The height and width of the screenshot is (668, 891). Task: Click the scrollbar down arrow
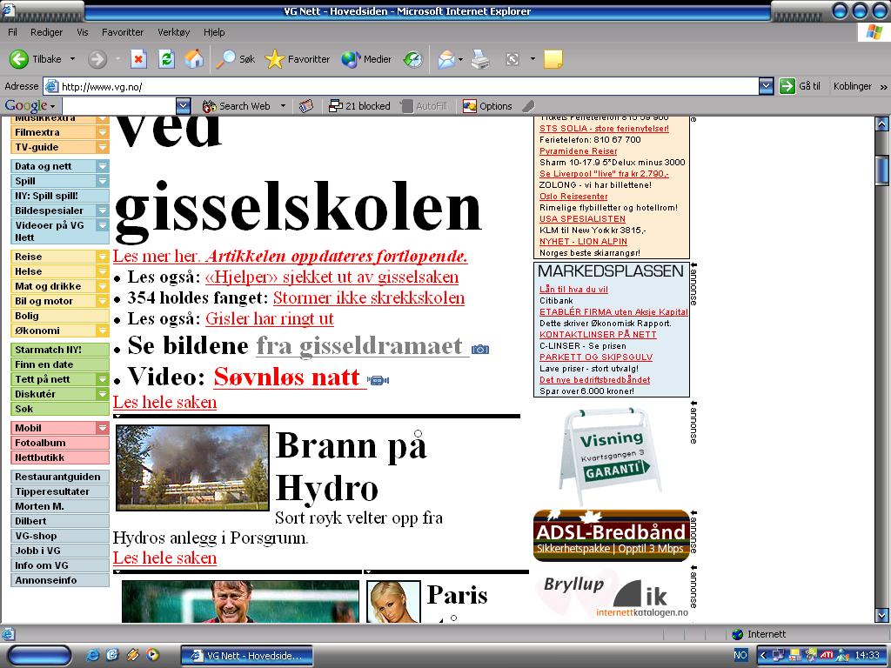coord(882,615)
